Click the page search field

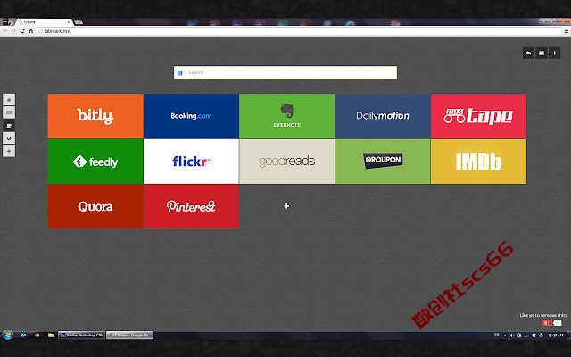tap(285, 72)
